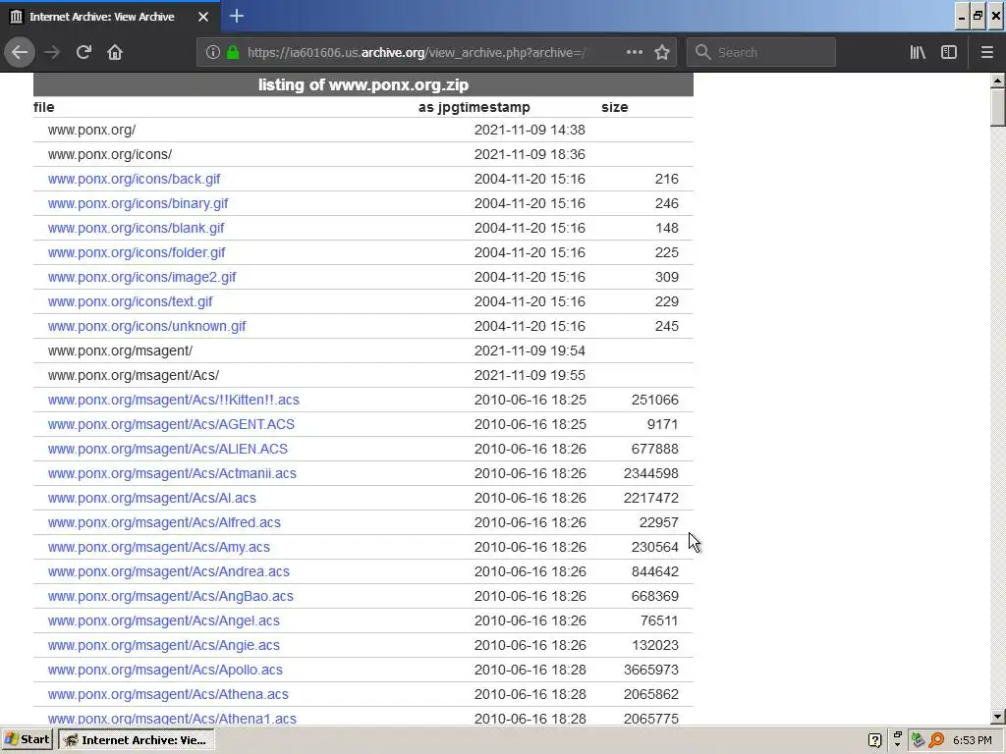Open www.ponx.org/icons/blank.gif link
Image resolution: width=1006 pixels, height=754 pixels.
(136, 228)
